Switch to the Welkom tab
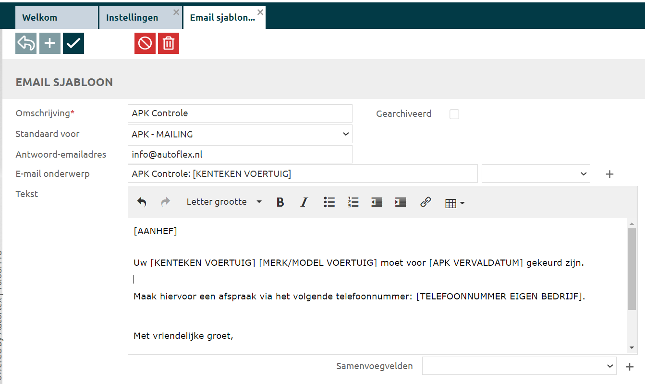The height and width of the screenshot is (384, 645). (40, 18)
